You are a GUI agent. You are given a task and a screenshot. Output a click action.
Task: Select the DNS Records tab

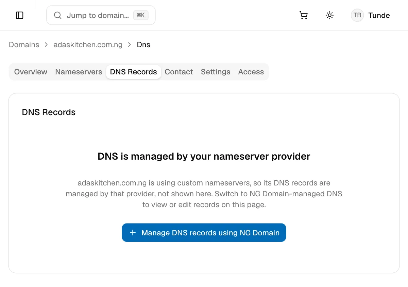pos(134,72)
